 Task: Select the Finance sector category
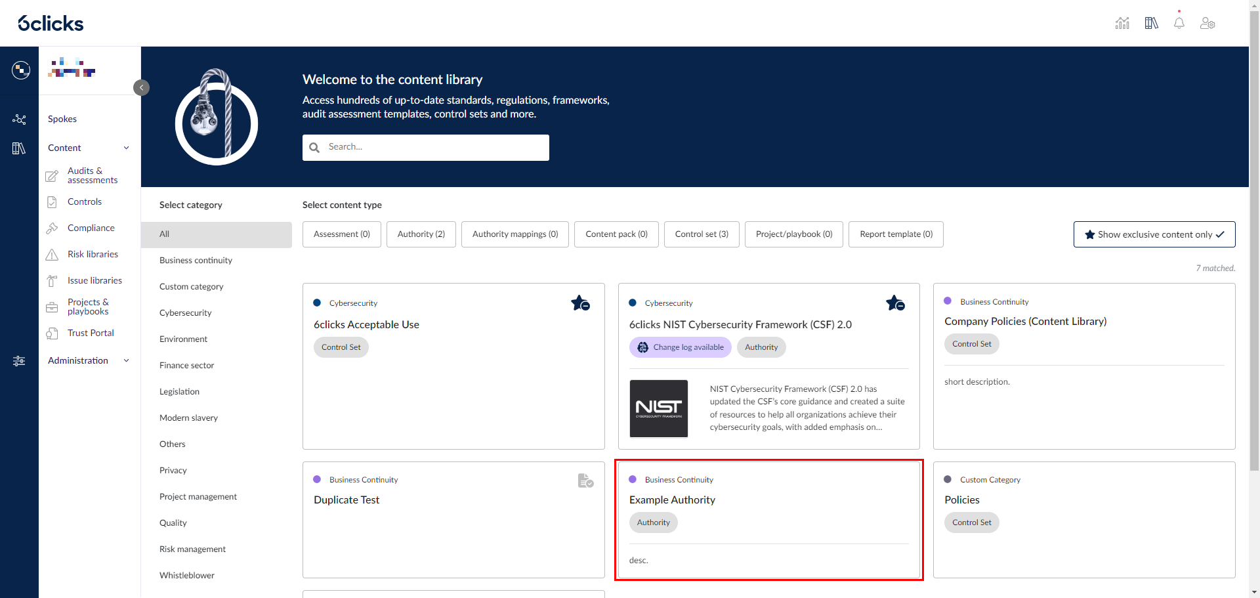click(186, 366)
